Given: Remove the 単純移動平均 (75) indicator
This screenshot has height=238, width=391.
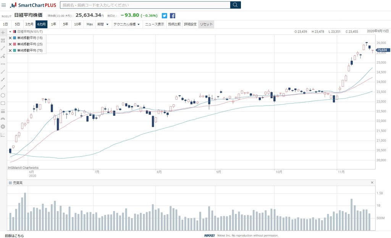Looking at the screenshot, I should coord(10,50).
